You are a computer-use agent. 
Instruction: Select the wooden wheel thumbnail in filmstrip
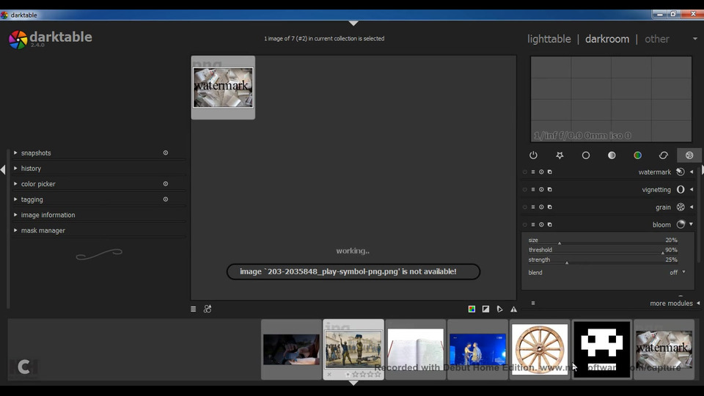(540, 348)
